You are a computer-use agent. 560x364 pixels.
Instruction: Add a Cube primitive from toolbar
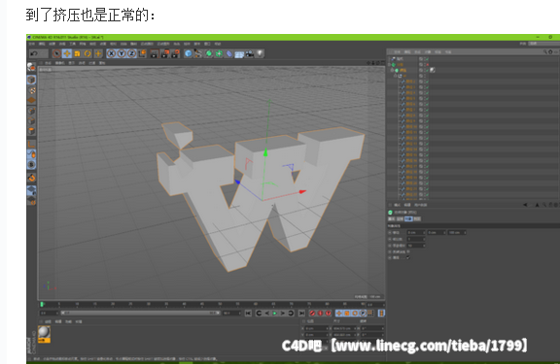tap(189, 53)
